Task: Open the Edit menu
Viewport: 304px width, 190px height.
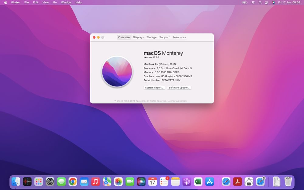Action: coord(36,2)
